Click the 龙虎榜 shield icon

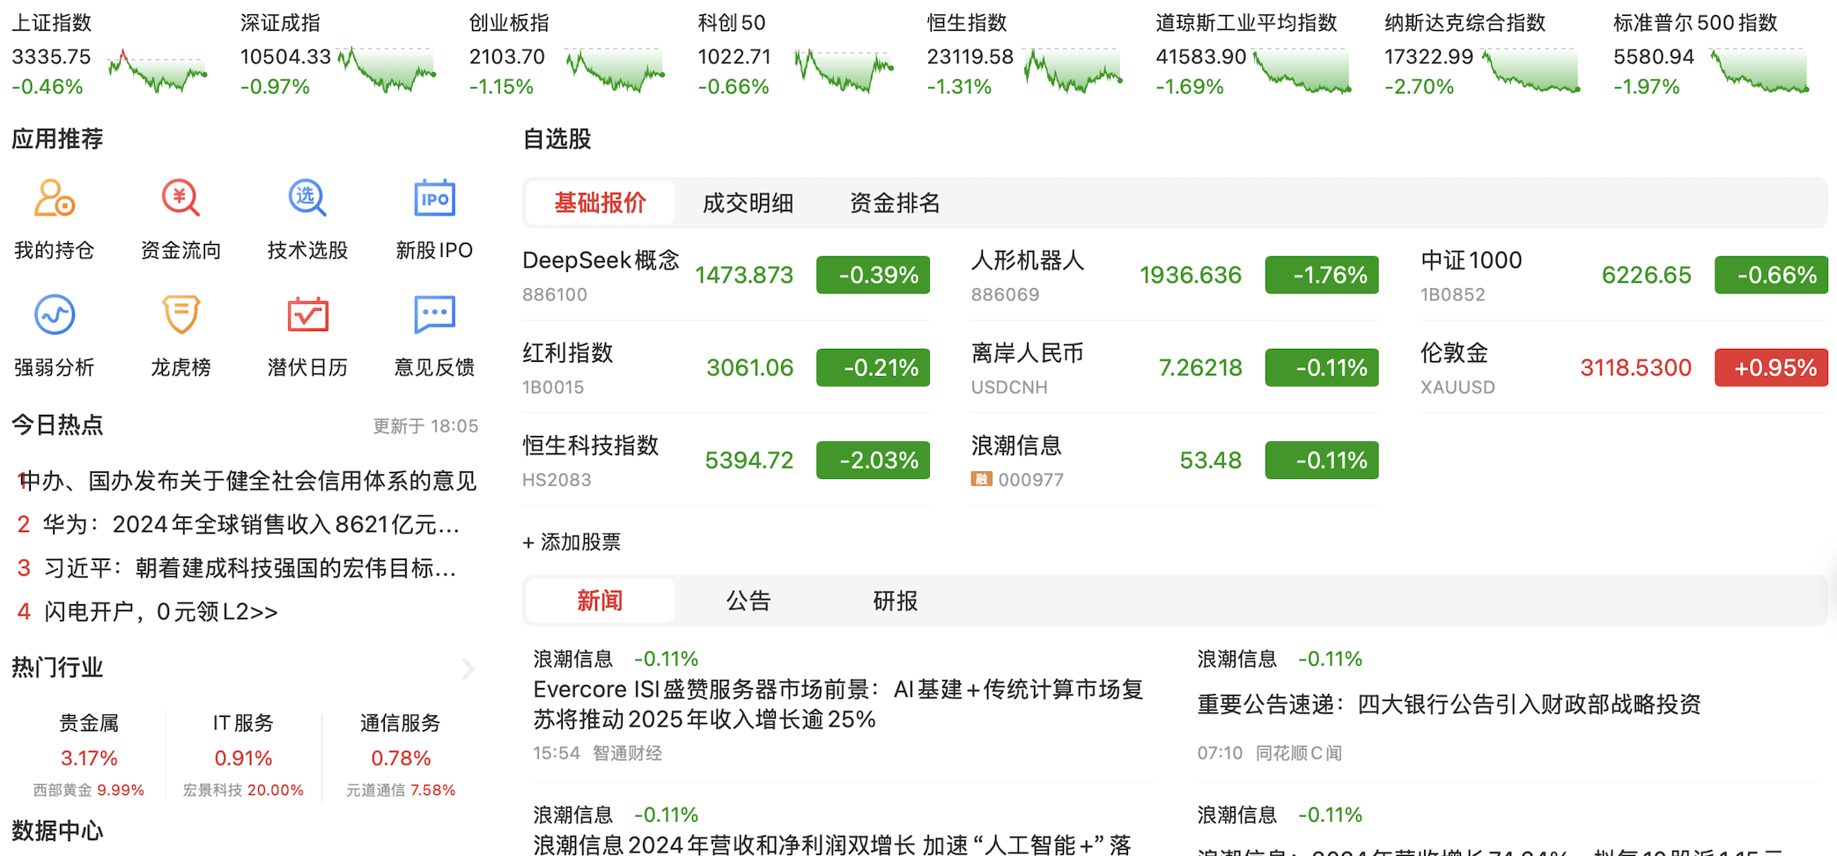point(181,315)
